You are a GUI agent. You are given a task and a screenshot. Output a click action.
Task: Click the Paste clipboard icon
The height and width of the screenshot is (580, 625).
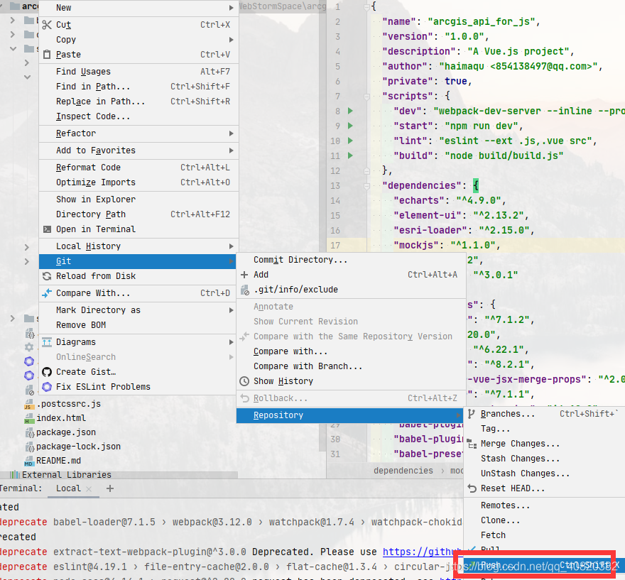click(47, 55)
